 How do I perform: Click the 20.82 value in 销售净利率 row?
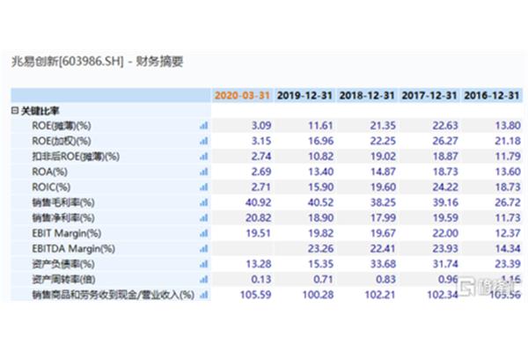(258, 218)
